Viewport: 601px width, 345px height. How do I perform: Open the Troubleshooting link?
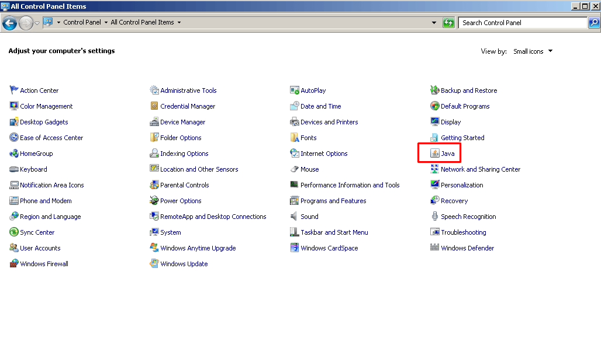click(x=464, y=232)
